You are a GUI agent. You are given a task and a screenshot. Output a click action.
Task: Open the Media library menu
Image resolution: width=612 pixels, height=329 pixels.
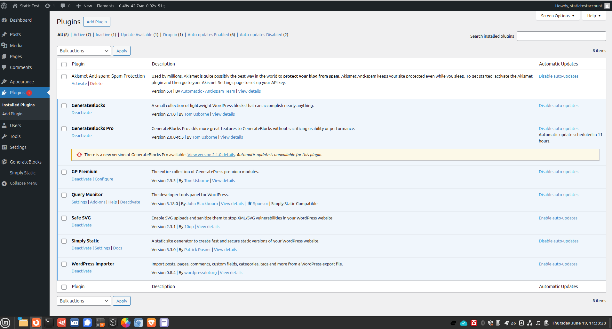[16, 46]
